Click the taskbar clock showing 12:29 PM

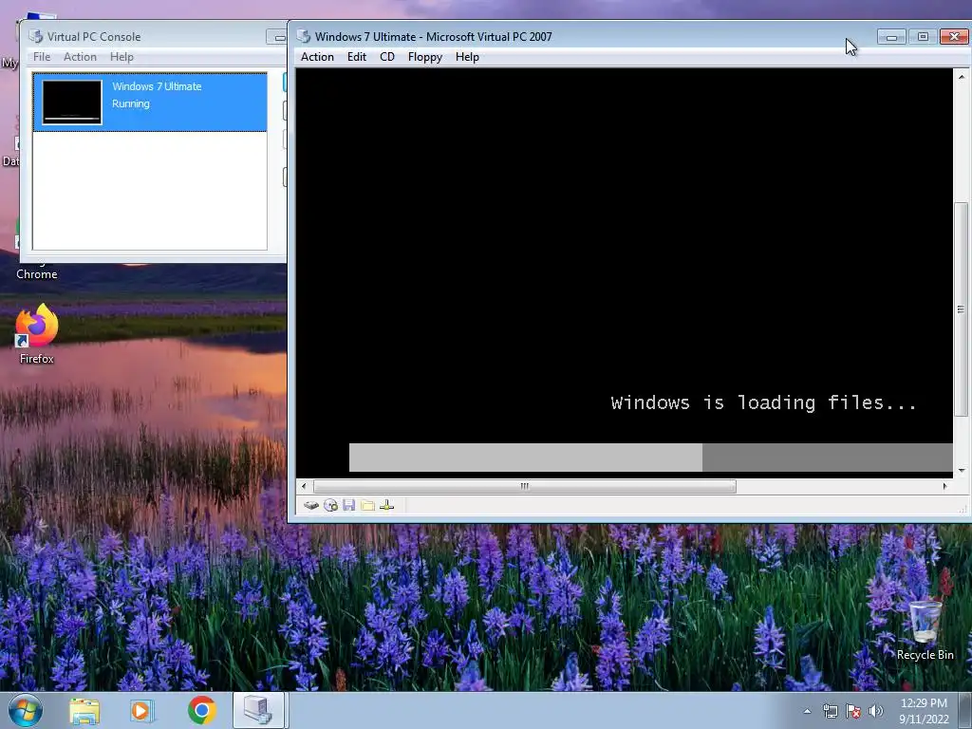click(x=924, y=711)
